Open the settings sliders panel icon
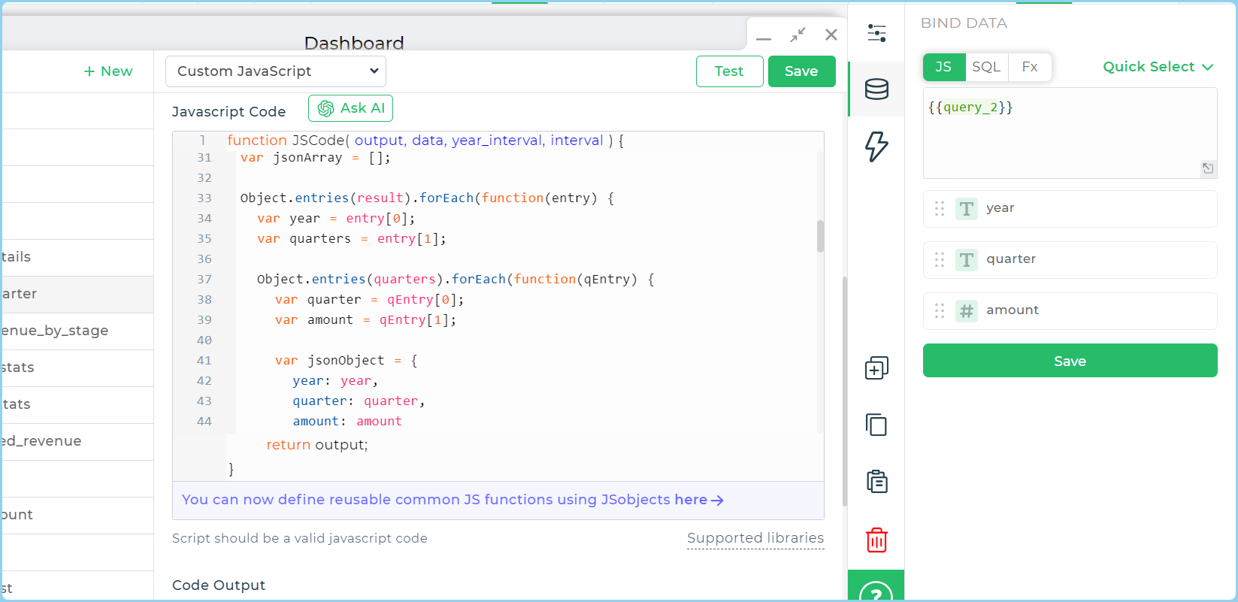The height and width of the screenshot is (602, 1238). pos(876,33)
